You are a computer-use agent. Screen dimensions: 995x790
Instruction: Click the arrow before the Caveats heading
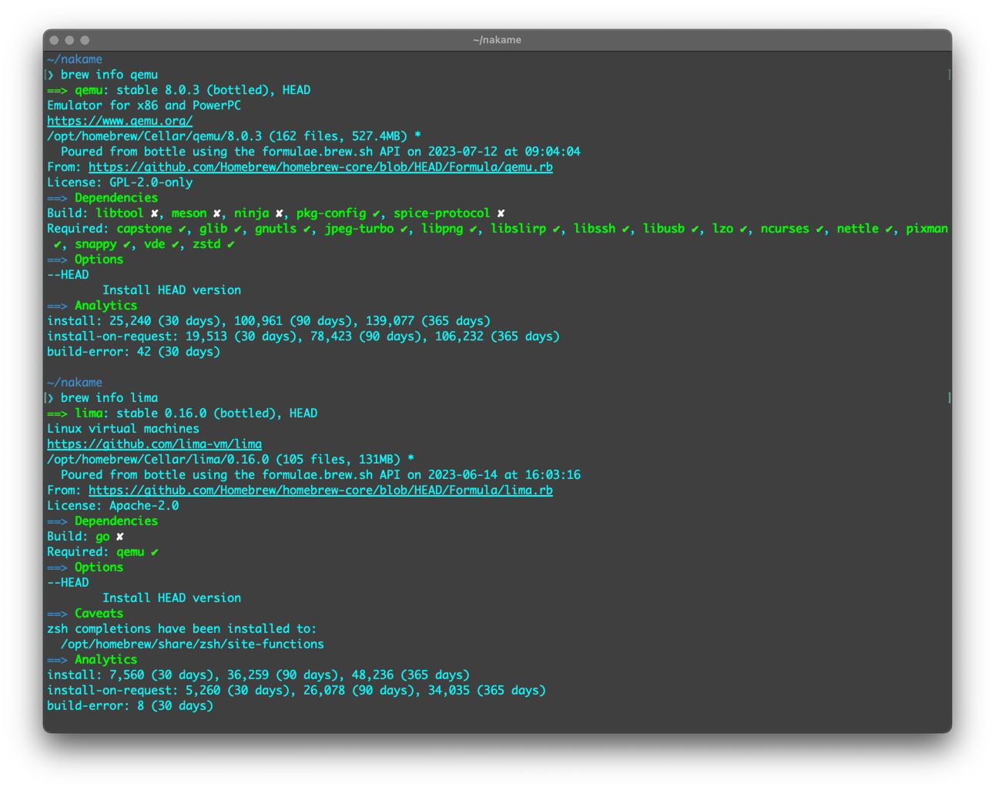[x=57, y=614]
